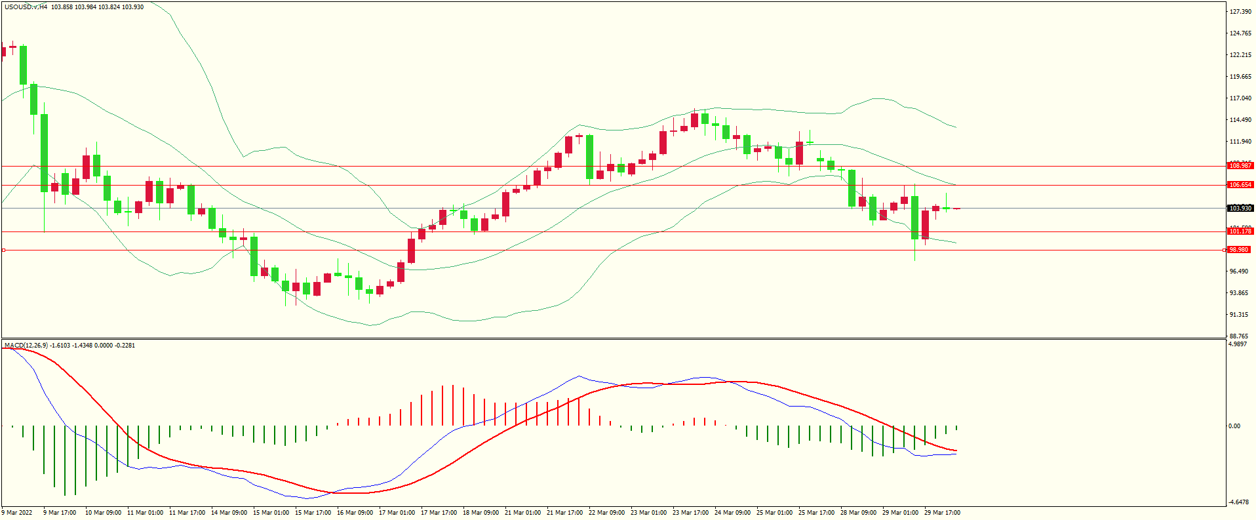Viewport: 1256px width, 520px height.
Task: Click the 16 Mar 09:00 time label
Action: pos(355,513)
